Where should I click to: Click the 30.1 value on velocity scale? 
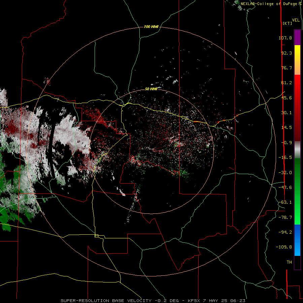[x=287, y=113]
